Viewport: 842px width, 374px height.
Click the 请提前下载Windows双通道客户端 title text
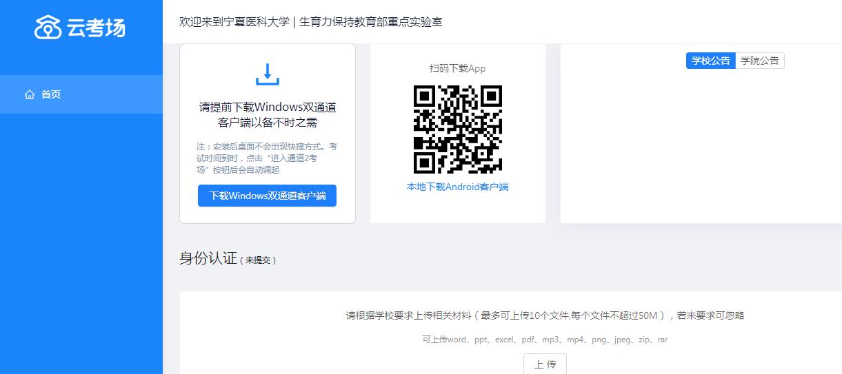click(268, 115)
